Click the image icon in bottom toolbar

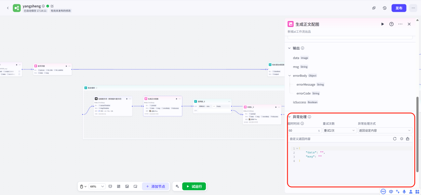(127, 186)
